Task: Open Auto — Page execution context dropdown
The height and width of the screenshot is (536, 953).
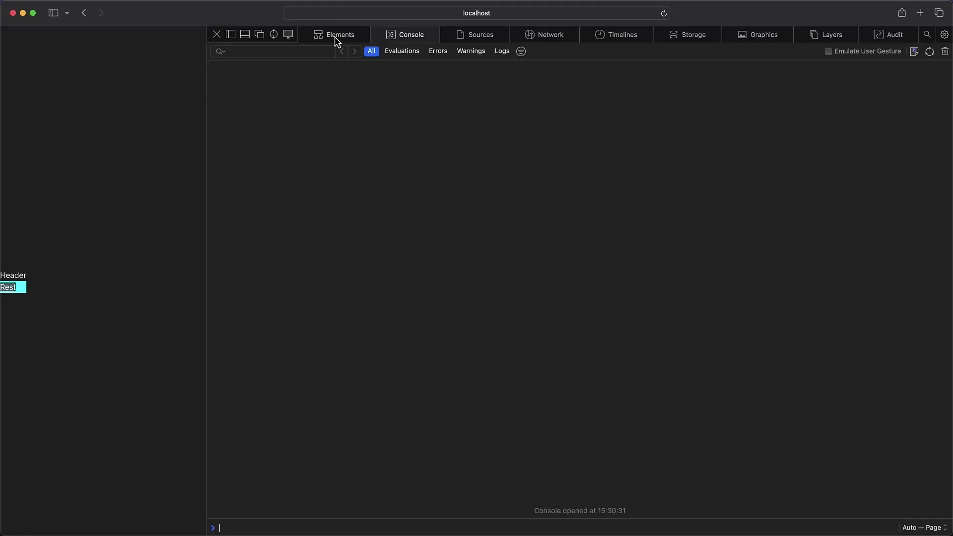Action: point(925,528)
